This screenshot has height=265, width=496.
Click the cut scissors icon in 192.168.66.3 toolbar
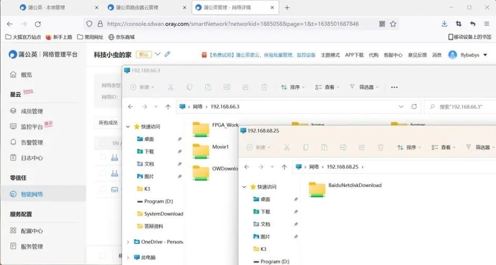coord(171,87)
